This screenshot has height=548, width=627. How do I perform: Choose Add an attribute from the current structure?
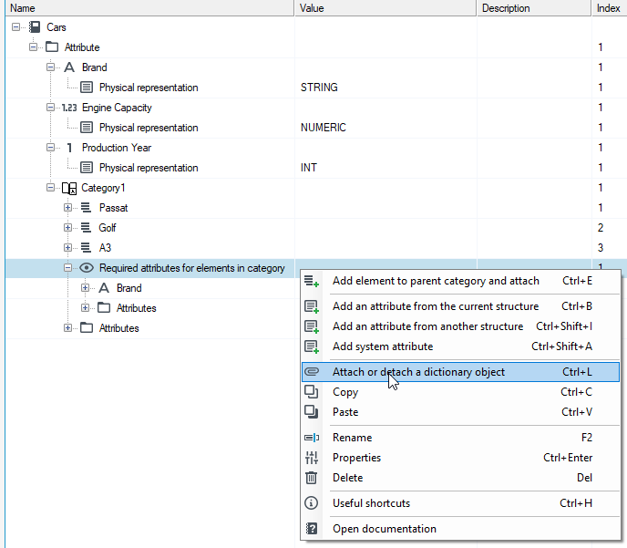coord(460,306)
